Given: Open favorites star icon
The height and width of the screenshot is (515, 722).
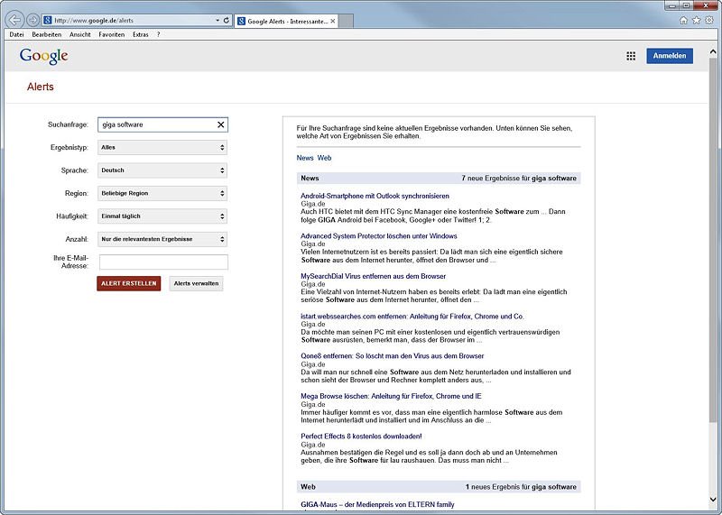Looking at the screenshot, I should point(696,20).
